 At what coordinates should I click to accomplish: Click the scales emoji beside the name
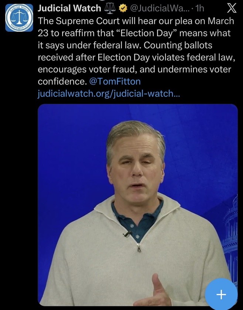[110, 8]
